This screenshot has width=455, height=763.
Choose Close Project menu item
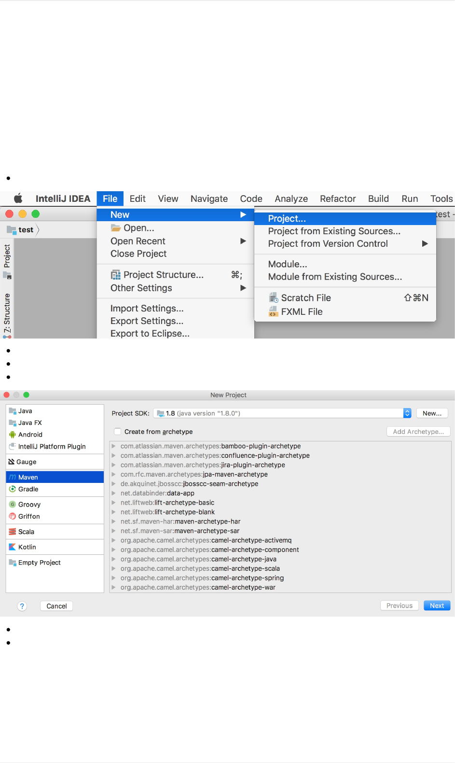[x=176, y=254]
